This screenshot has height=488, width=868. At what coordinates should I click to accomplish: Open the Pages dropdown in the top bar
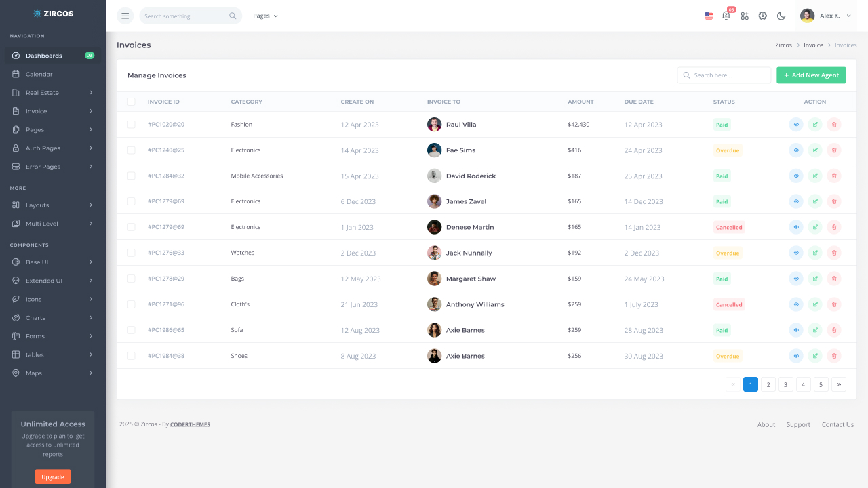(x=264, y=16)
